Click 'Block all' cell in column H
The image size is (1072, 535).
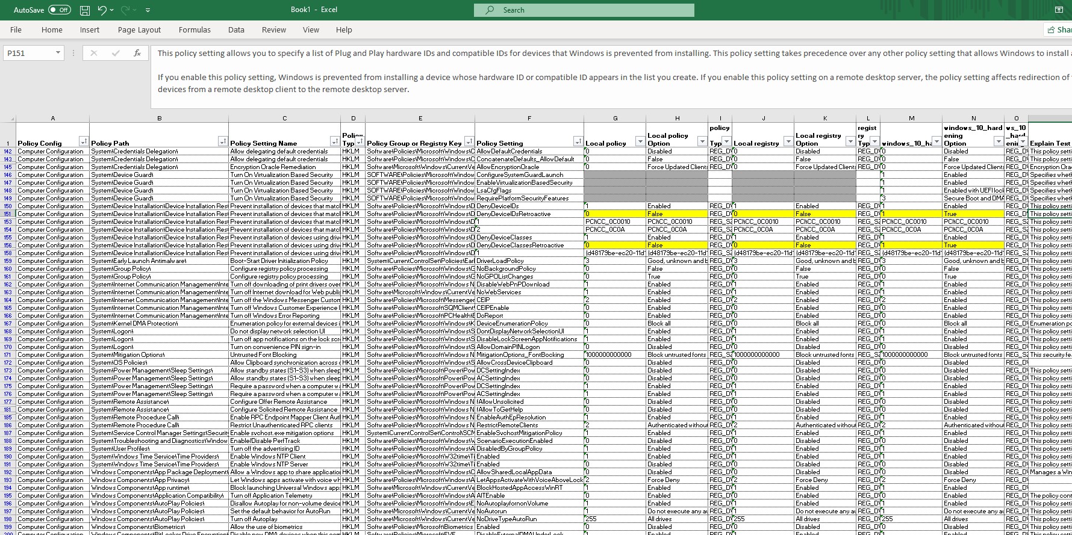[x=677, y=323]
